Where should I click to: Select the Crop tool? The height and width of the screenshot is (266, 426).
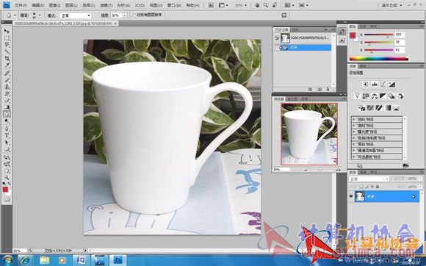click(x=7, y=59)
